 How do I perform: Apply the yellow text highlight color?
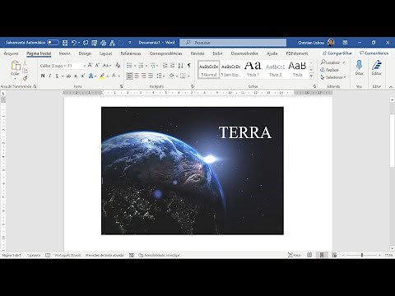pos(102,76)
